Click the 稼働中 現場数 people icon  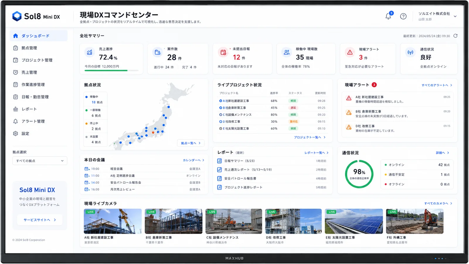[x=287, y=52]
